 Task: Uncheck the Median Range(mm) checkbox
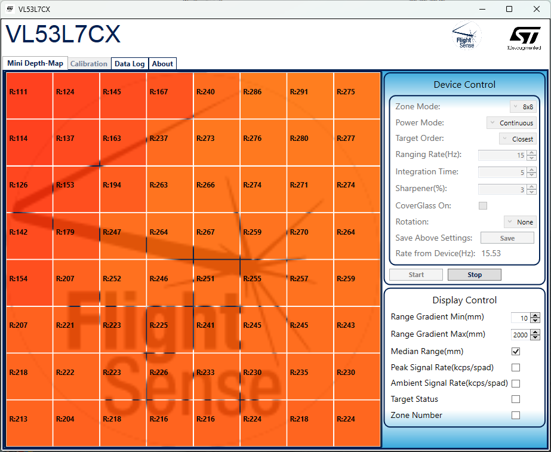pyautogui.click(x=516, y=351)
